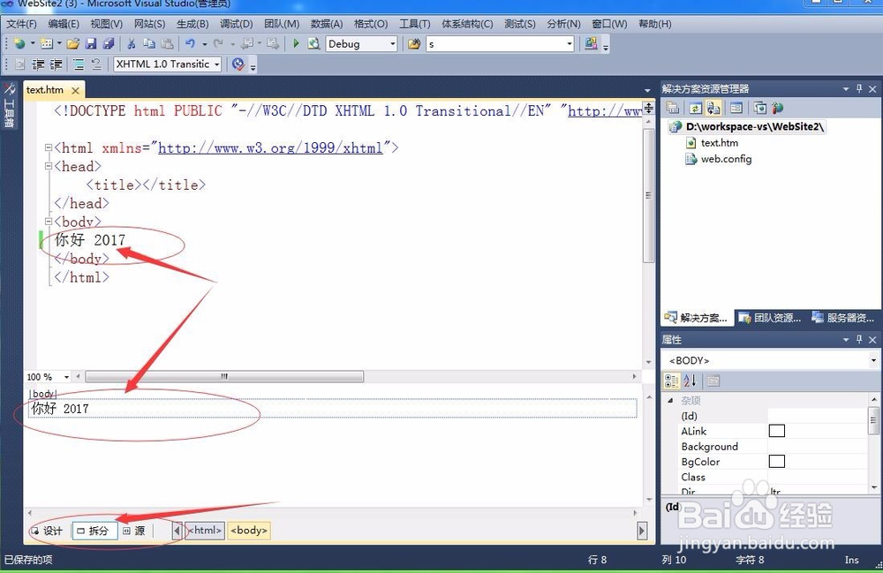
Task: Select D:\workspace-vs\WebSite2\ project node
Action: pyautogui.click(x=755, y=126)
